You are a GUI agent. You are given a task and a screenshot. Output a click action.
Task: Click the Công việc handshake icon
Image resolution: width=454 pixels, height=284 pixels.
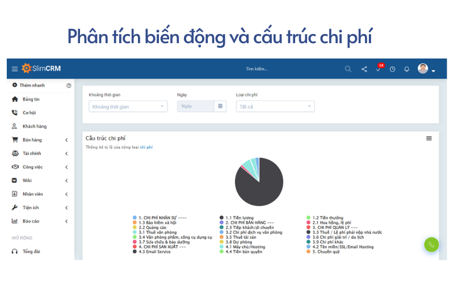click(x=15, y=167)
